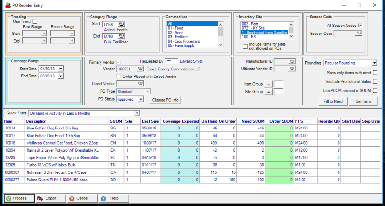Expand the Rounding dropdown
This screenshot has height=206, width=385.
tap(374, 63)
